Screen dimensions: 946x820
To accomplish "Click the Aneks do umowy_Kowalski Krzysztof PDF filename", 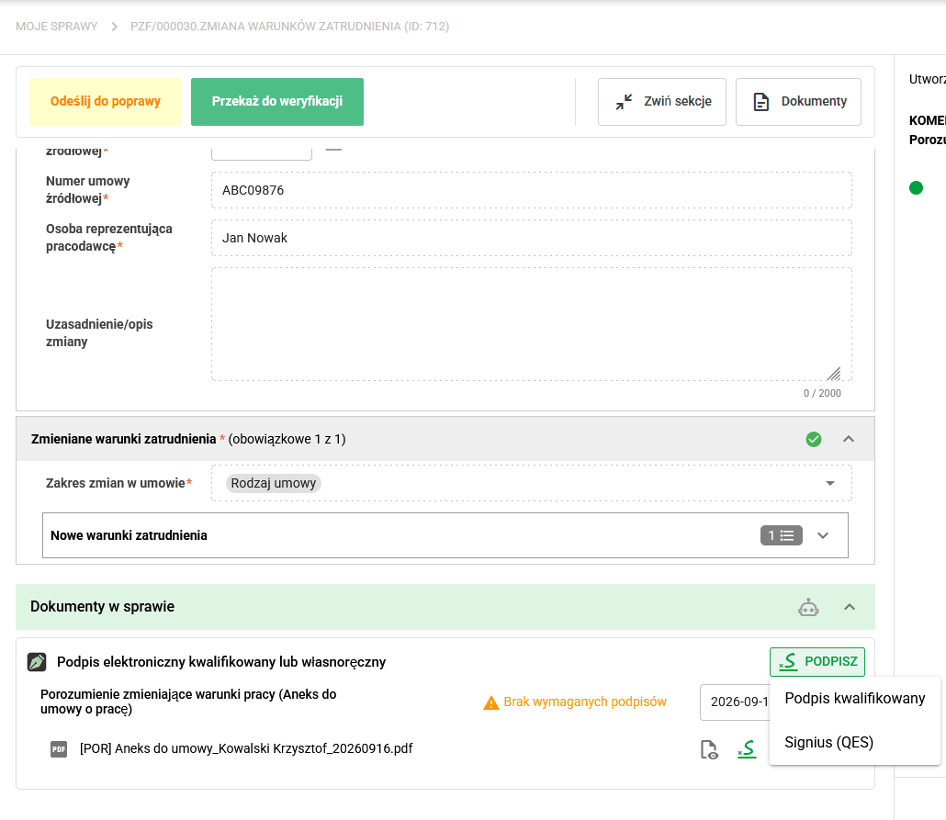I will 246,748.
